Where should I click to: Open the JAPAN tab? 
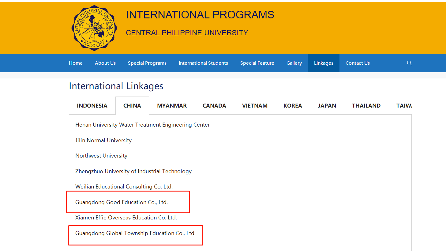click(x=327, y=106)
